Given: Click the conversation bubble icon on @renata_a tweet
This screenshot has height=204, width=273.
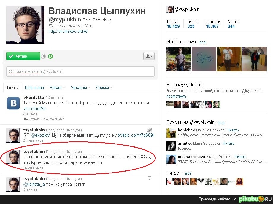Looking at the screenshot, I should pos(149,178).
